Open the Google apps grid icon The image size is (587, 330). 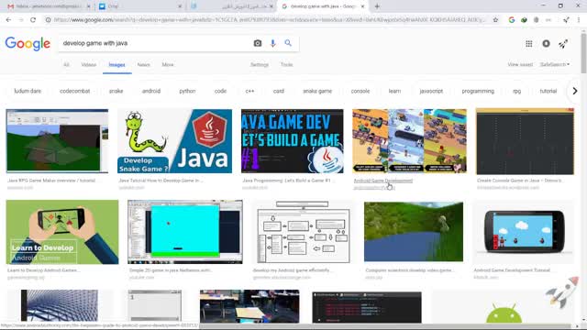point(528,44)
